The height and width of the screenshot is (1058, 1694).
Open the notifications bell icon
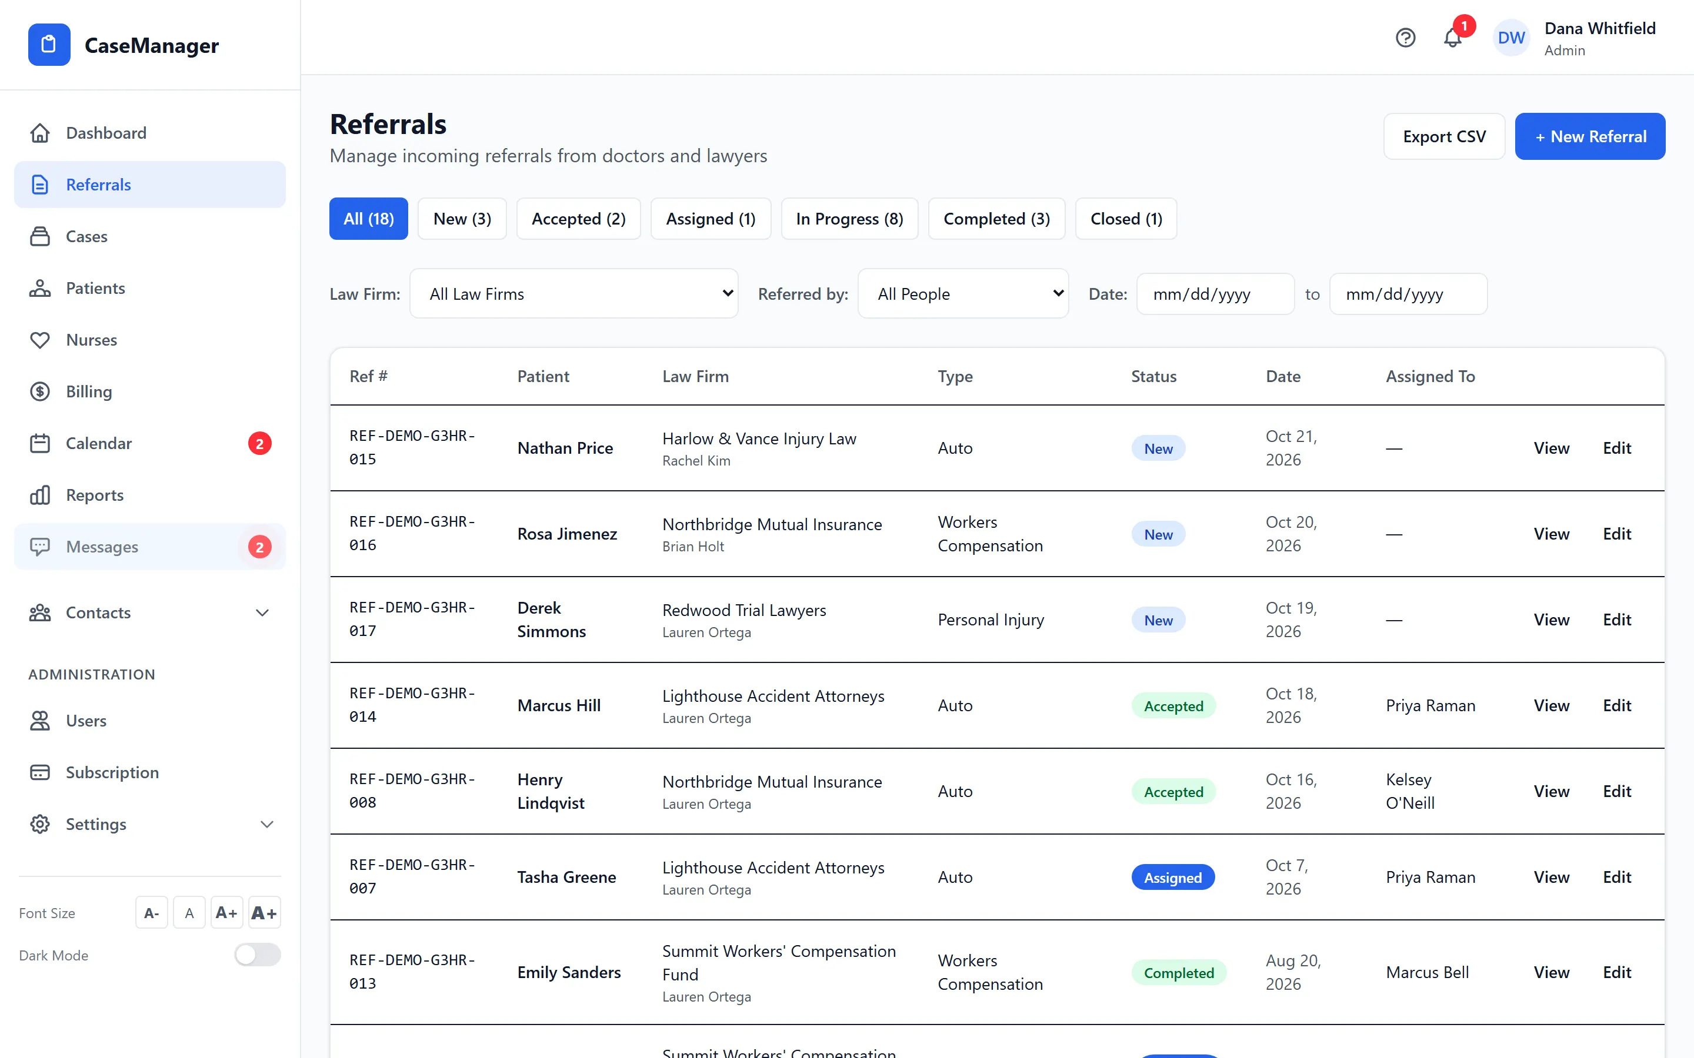click(x=1452, y=38)
